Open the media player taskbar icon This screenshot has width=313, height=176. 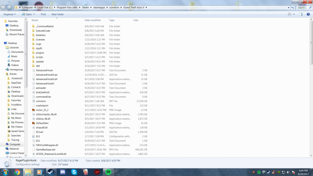[39, 172]
